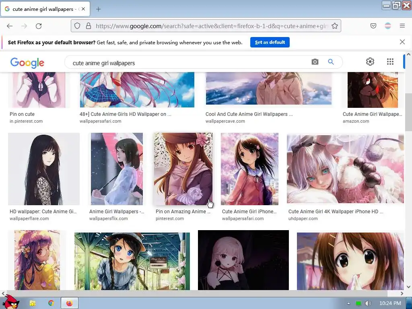Open a new browser tab
Viewport: 412px width, 309px height.
[x=98, y=9]
